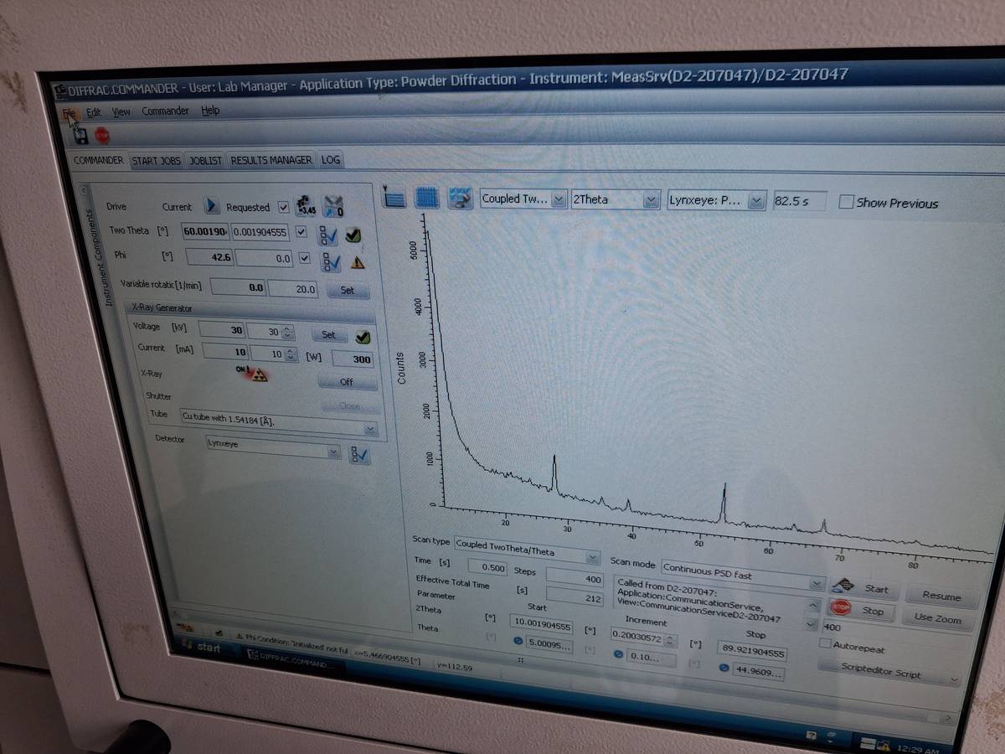Viewport: 1005px width, 754px height.
Task: Click the blue circle icon beside Theta stop
Action: 724,668
